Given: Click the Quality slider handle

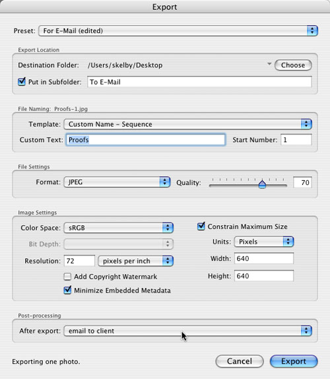Looking at the screenshot, I should click(x=262, y=184).
